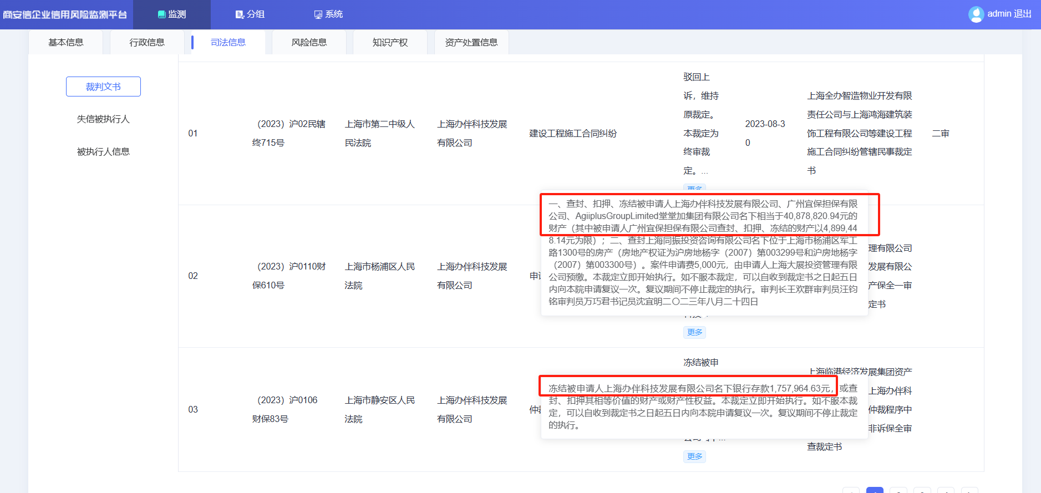This screenshot has height=493, width=1041.
Task: Click the 冻结被申 text in row 03
Action: tap(701, 363)
